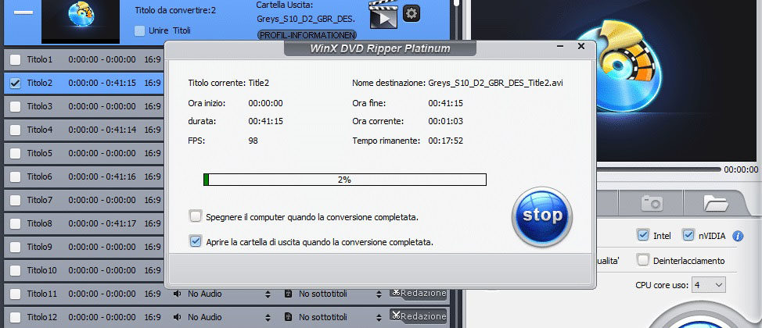Screen dimensions: 762x328
Task: Click the speaker icon in Titolo12 row
Action: (178, 317)
